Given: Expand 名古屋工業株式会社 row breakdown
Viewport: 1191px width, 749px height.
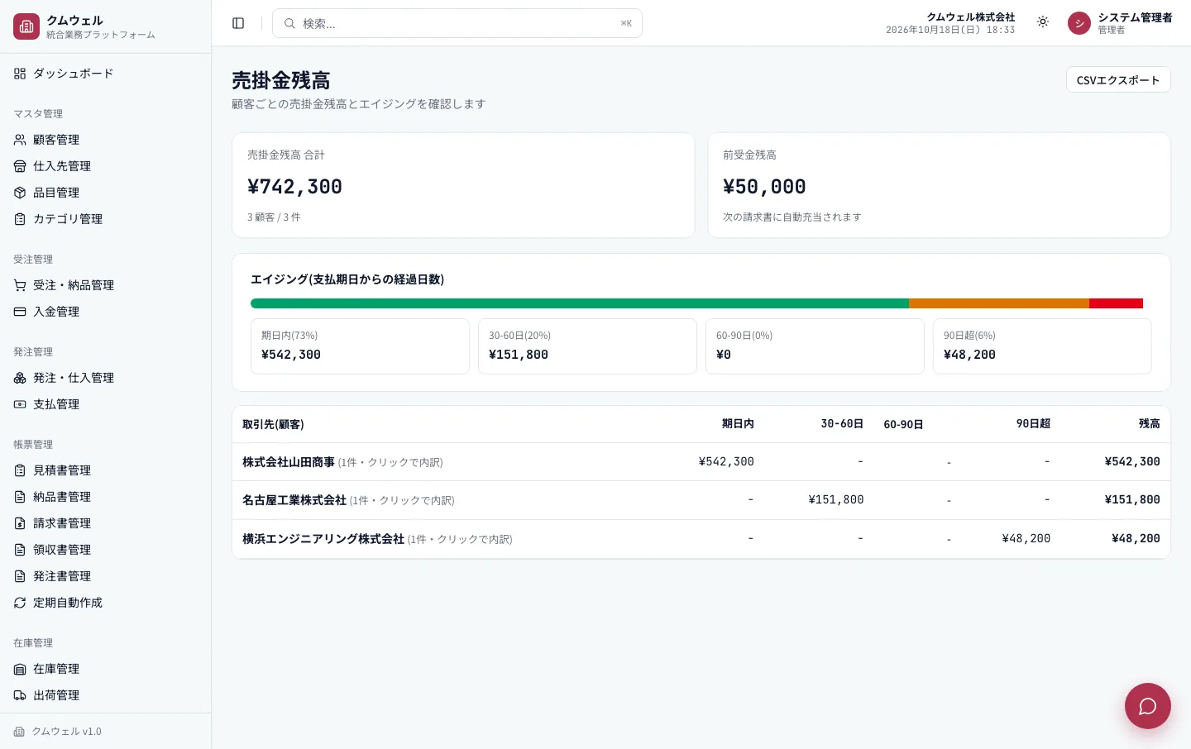Looking at the screenshot, I should [701, 500].
